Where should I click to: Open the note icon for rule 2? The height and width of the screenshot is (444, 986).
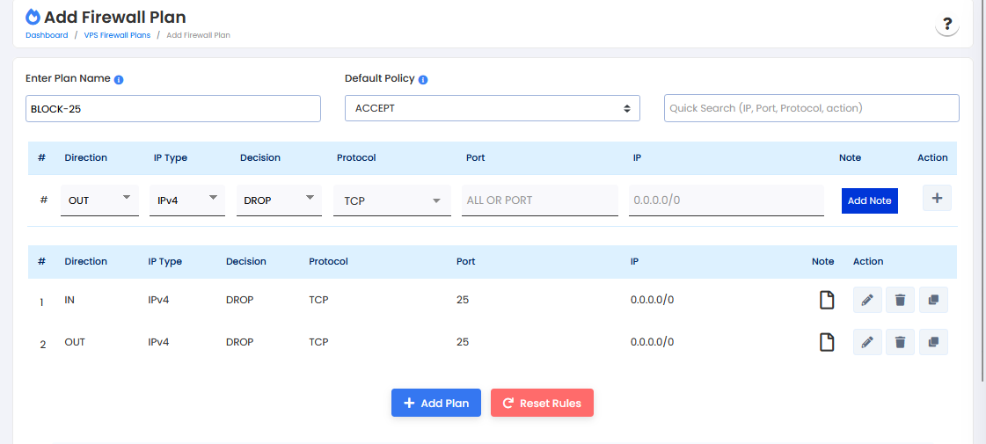click(x=826, y=342)
